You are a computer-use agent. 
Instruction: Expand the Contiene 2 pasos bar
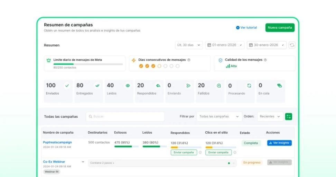[x=162, y=163]
